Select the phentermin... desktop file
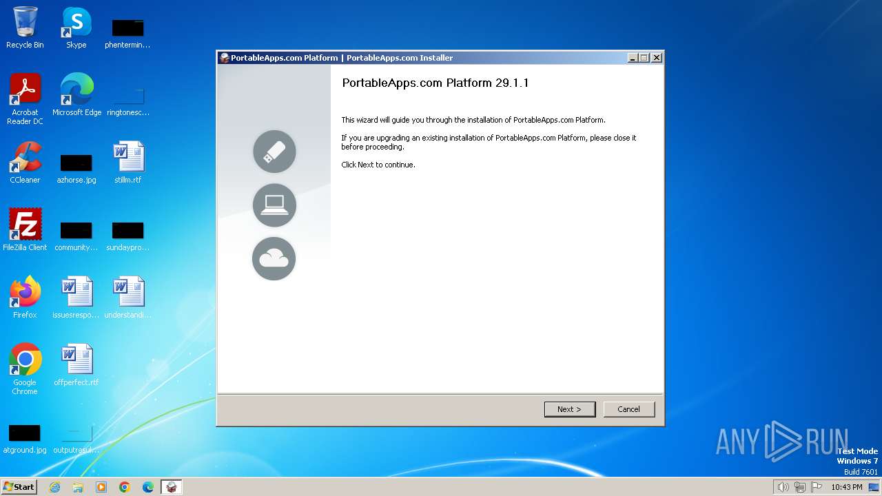 127,33
